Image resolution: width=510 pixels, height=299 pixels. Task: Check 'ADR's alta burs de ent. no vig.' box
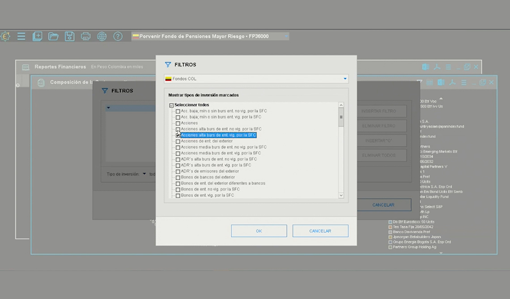[178, 159]
